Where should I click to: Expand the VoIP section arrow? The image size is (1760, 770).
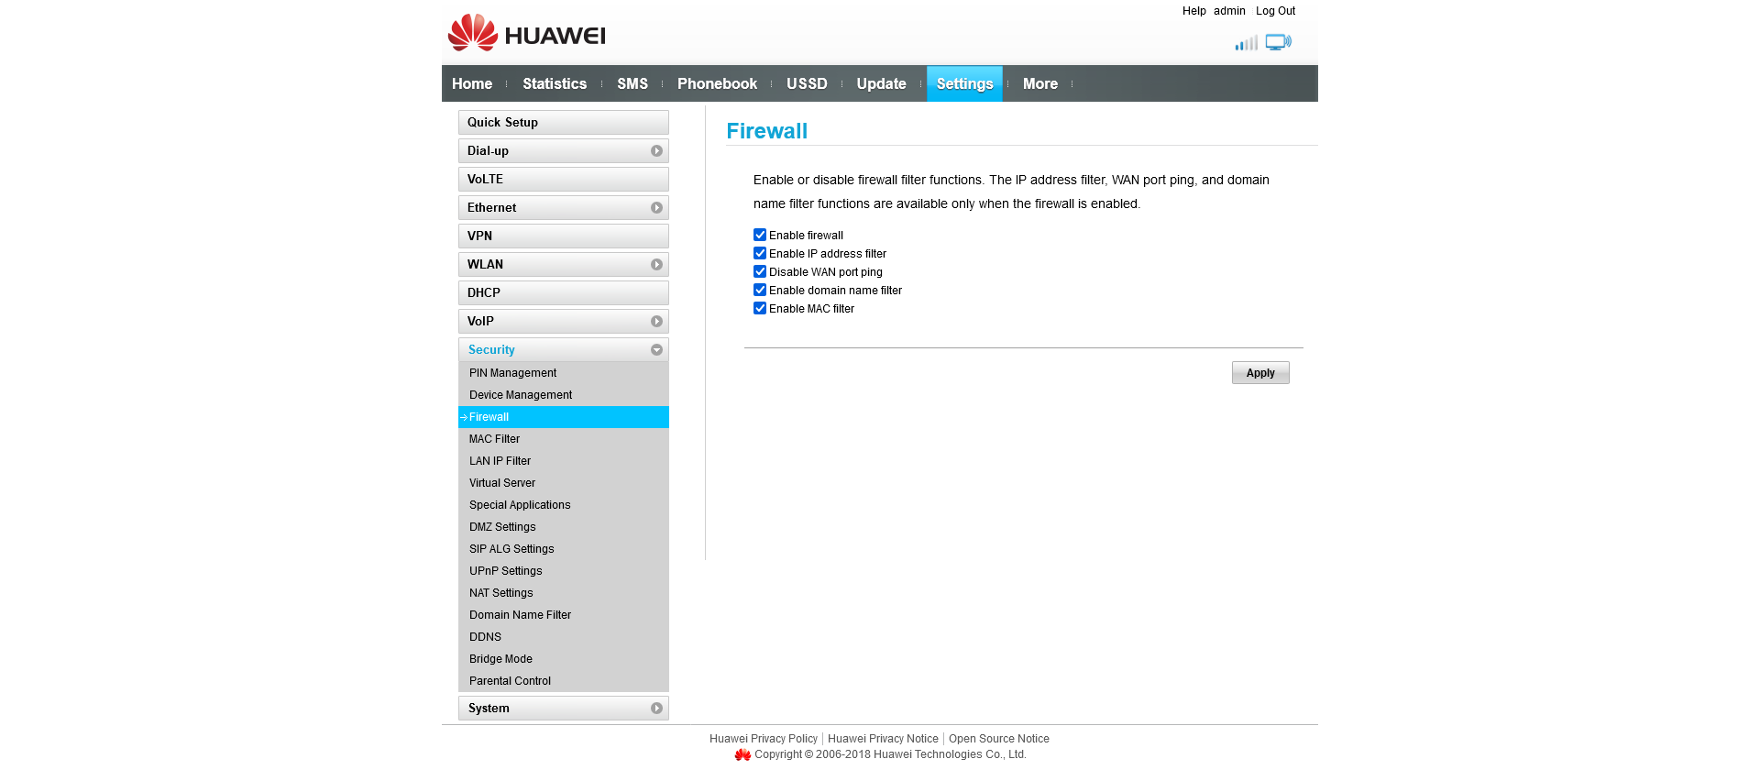[x=656, y=321]
